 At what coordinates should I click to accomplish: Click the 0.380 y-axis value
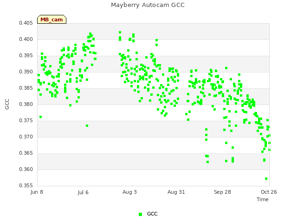coord(26,104)
